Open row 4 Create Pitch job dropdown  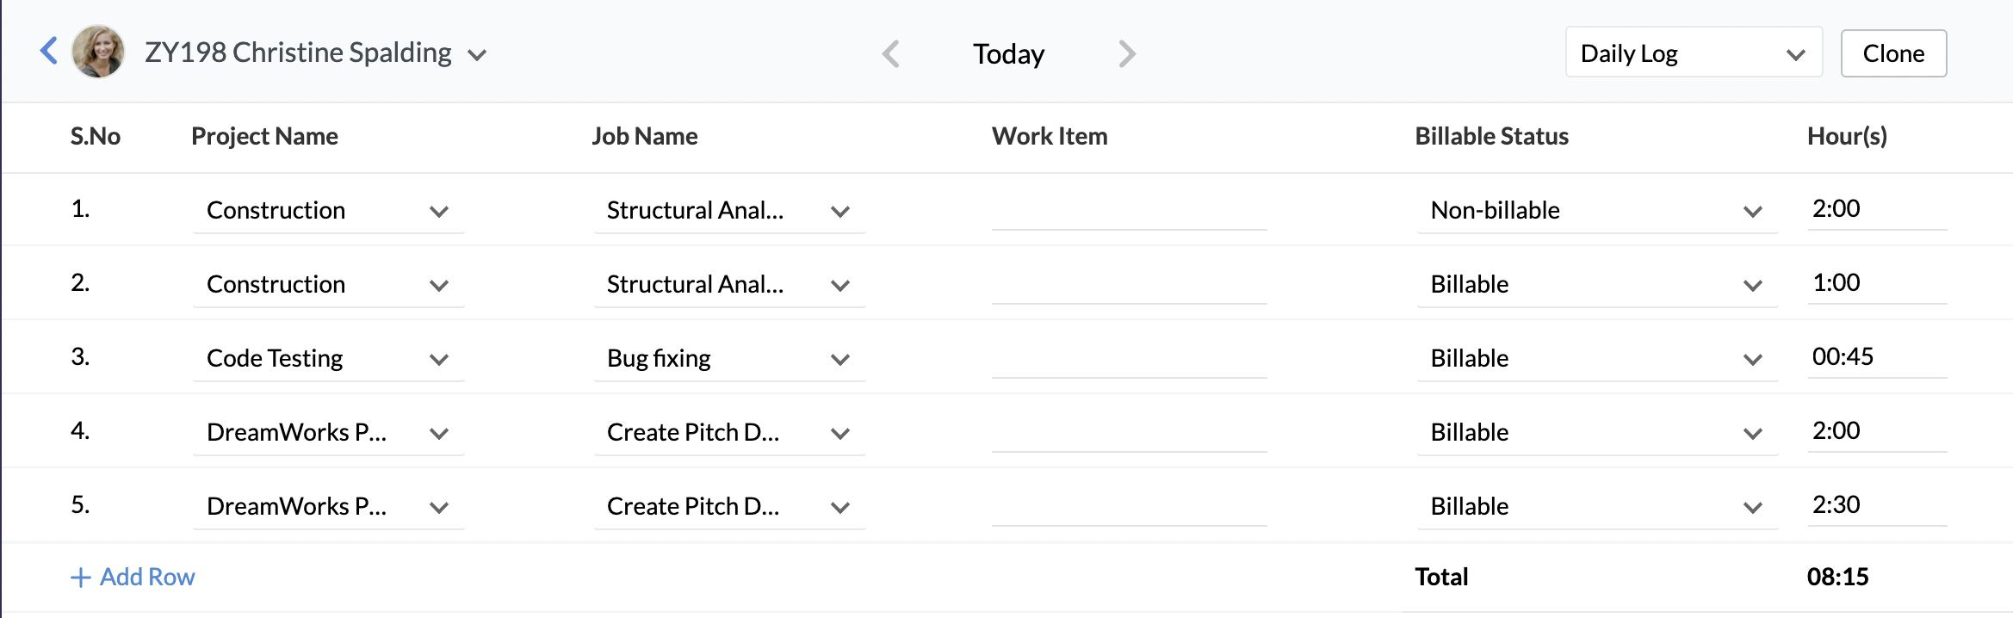728,433
